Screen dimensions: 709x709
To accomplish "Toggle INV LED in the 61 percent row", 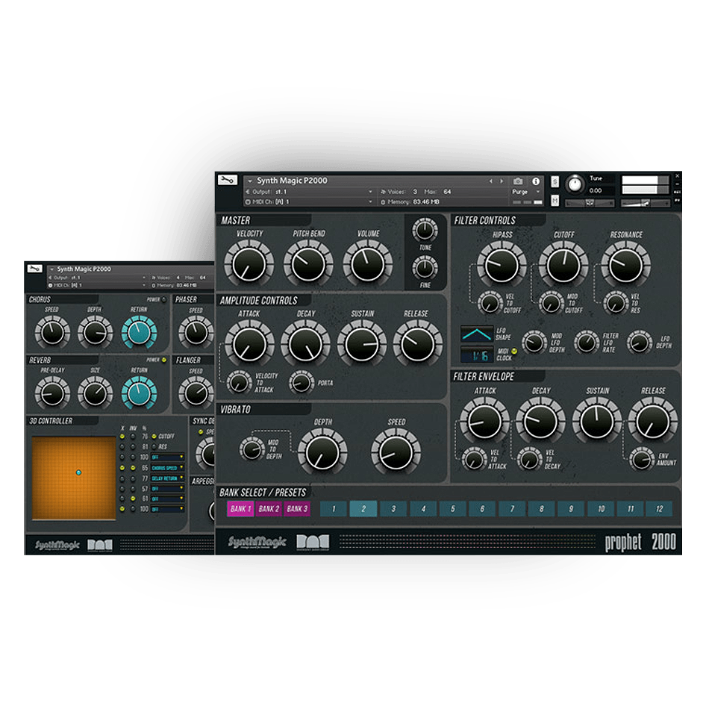I will click(x=133, y=499).
